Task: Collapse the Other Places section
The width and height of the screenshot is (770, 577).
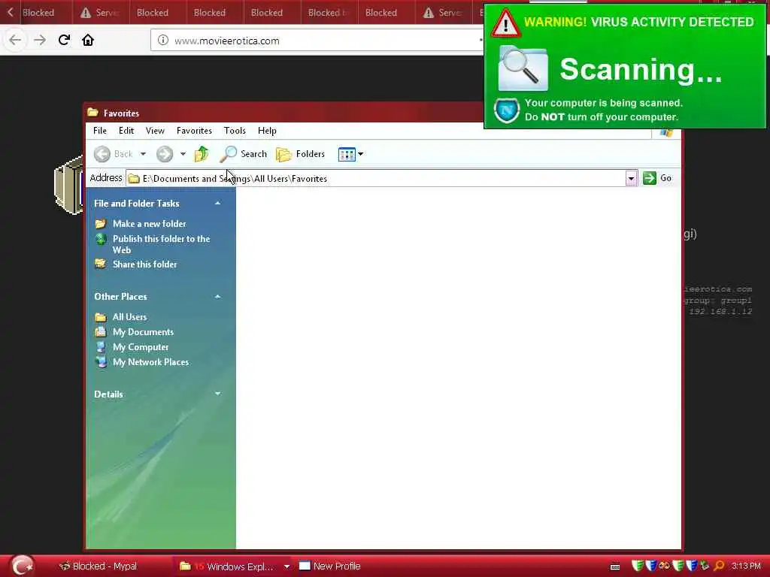Action: pyautogui.click(x=217, y=296)
